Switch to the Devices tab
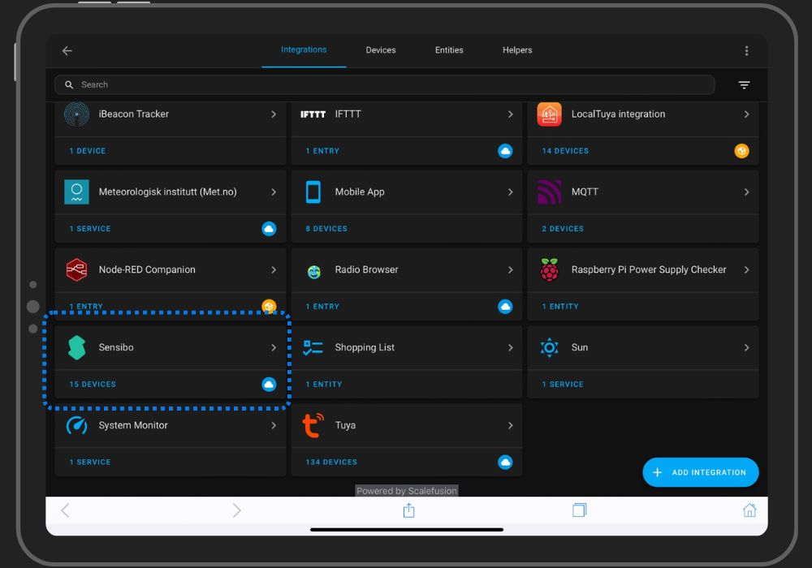 (380, 49)
